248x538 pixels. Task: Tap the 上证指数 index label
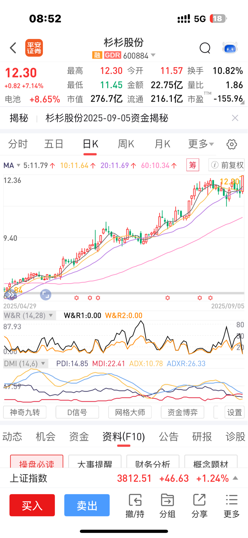point(28,478)
